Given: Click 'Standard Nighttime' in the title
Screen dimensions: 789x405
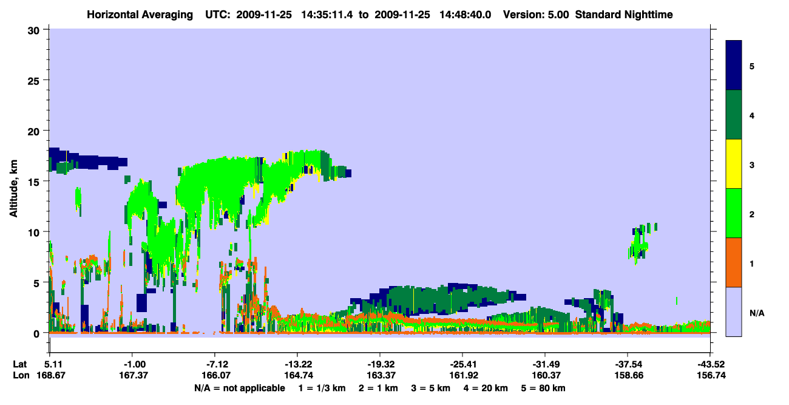Looking at the screenshot, I should (x=624, y=14).
